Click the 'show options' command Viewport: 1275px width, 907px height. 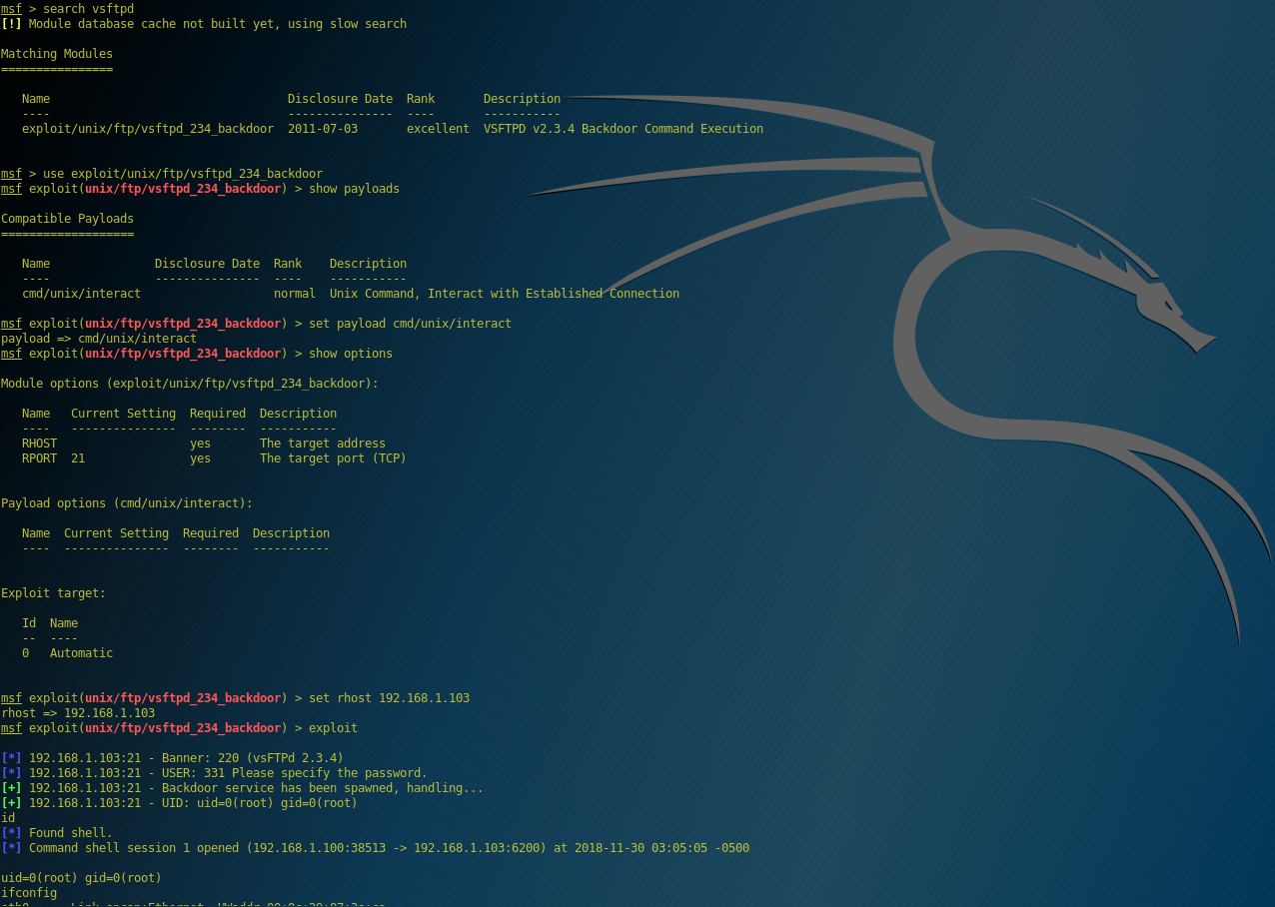[351, 354]
